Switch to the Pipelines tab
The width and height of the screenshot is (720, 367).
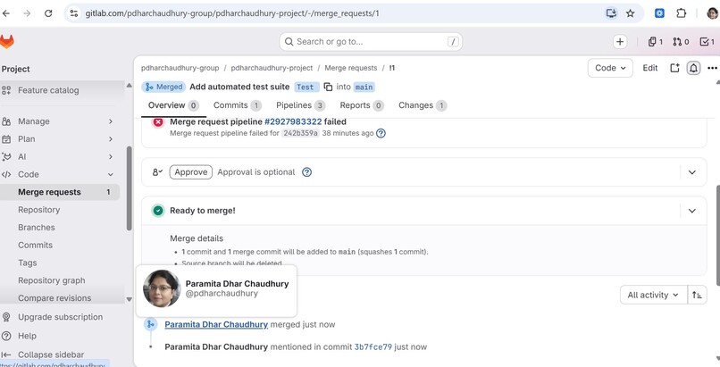coord(301,105)
